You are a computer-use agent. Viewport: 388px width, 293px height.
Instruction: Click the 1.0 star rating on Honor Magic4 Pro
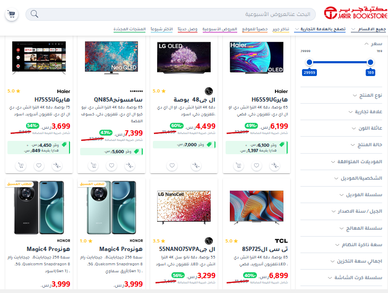[87, 241]
